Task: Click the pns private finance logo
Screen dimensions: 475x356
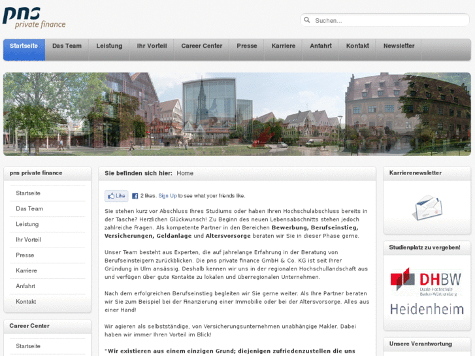Action: 34,18
